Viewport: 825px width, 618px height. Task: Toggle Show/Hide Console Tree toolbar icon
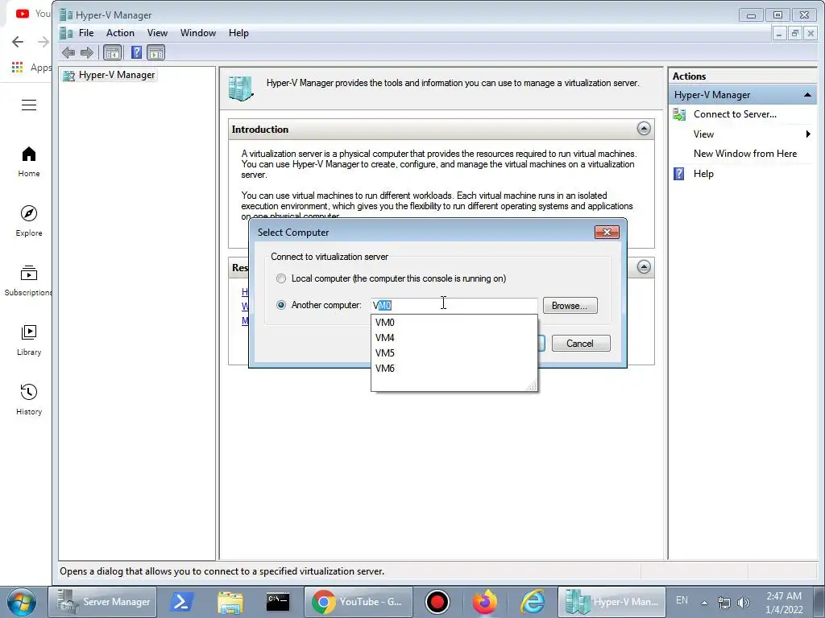[x=112, y=52]
